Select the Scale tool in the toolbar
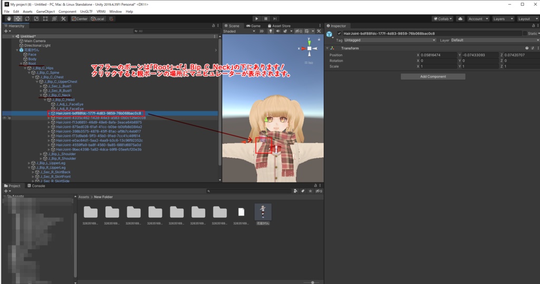540x284 pixels. pos(36,18)
